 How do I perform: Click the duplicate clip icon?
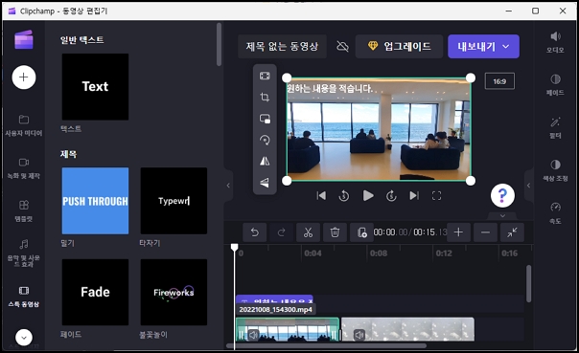[x=361, y=232]
